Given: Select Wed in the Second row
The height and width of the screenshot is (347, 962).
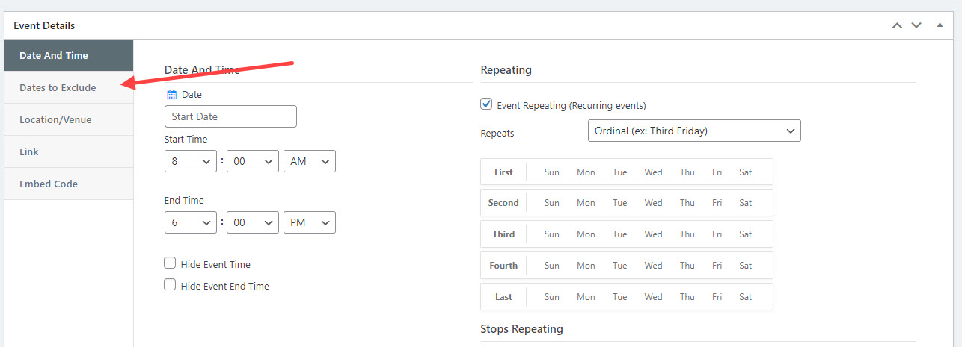Looking at the screenshot, I should tap(653, 203).
